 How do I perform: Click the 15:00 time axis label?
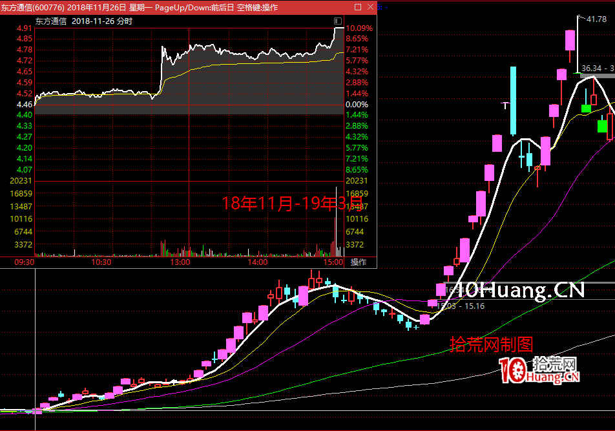(333, 262)
